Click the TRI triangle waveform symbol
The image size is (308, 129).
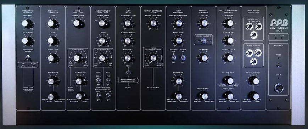[x=23, y=66]
